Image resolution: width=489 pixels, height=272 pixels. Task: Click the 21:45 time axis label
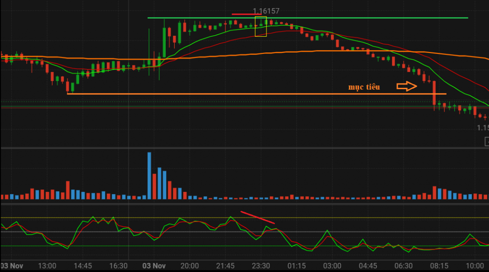click(x=225, y=266)
